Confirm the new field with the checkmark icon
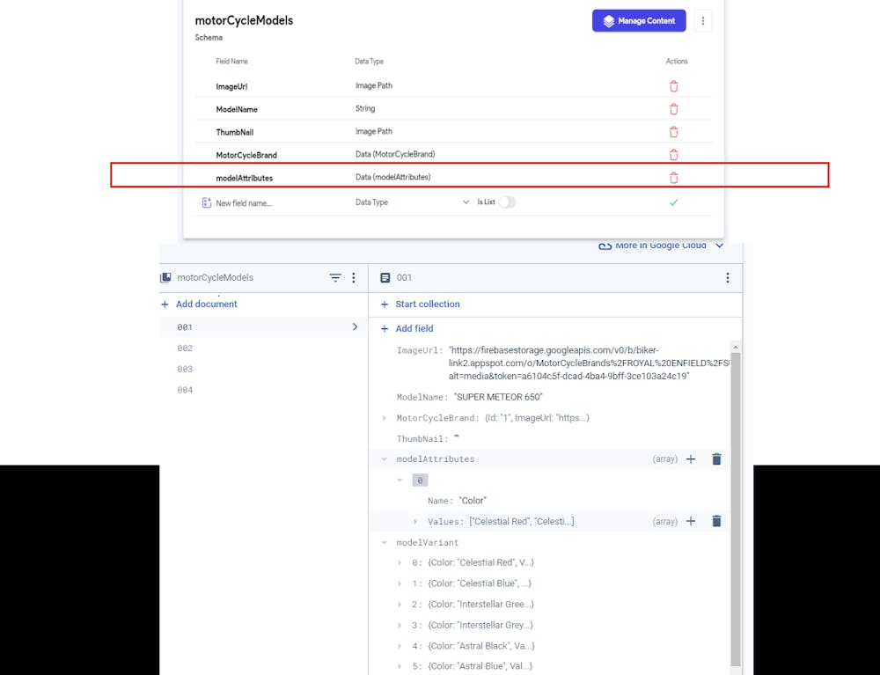 [x=674, y=202]
